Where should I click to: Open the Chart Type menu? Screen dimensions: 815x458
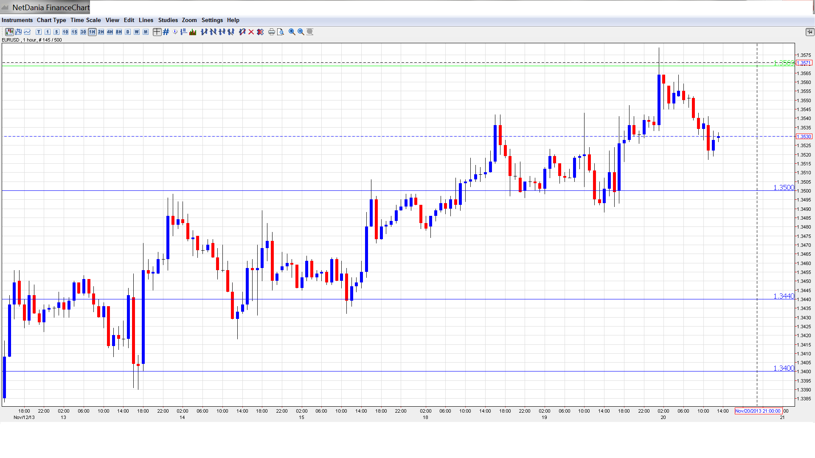pos(51,20)
